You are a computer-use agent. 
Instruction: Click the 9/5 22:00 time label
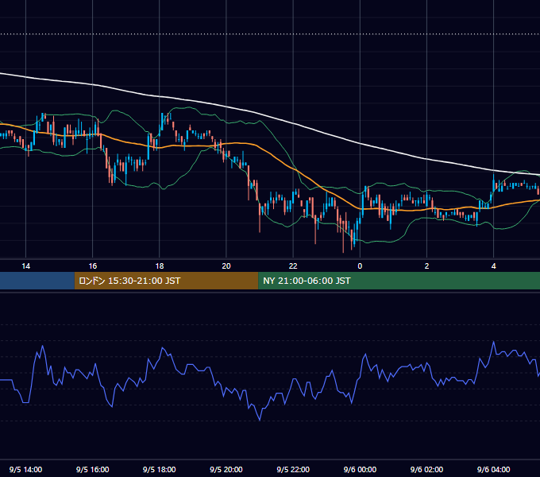coord(293,469)
